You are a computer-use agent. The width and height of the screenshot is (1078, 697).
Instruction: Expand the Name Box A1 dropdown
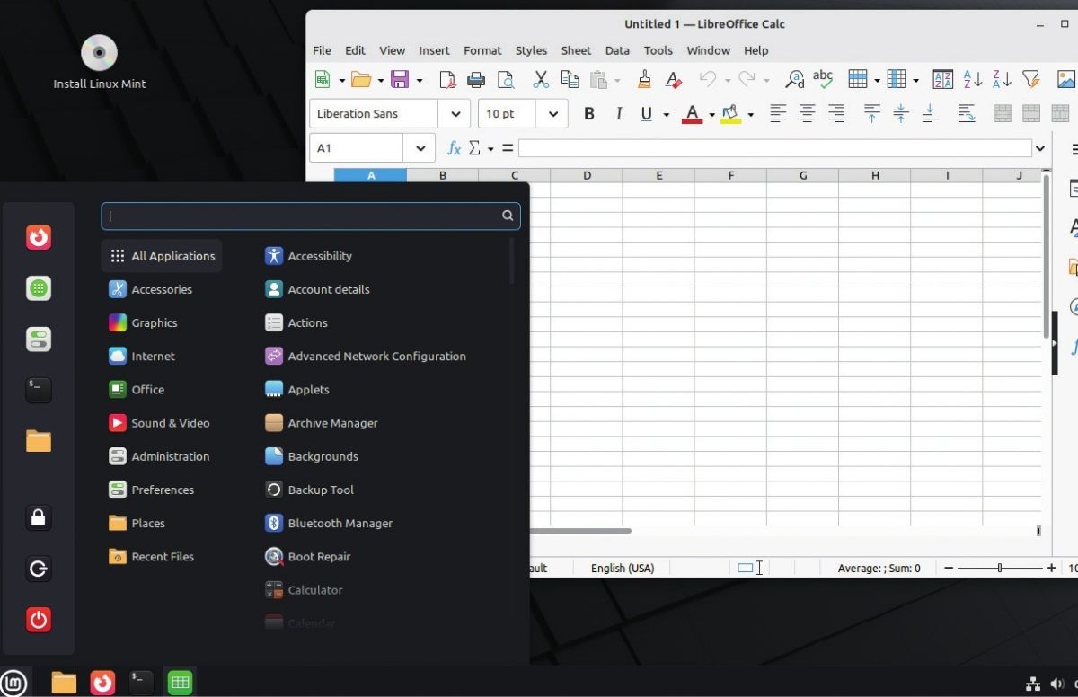420,148
